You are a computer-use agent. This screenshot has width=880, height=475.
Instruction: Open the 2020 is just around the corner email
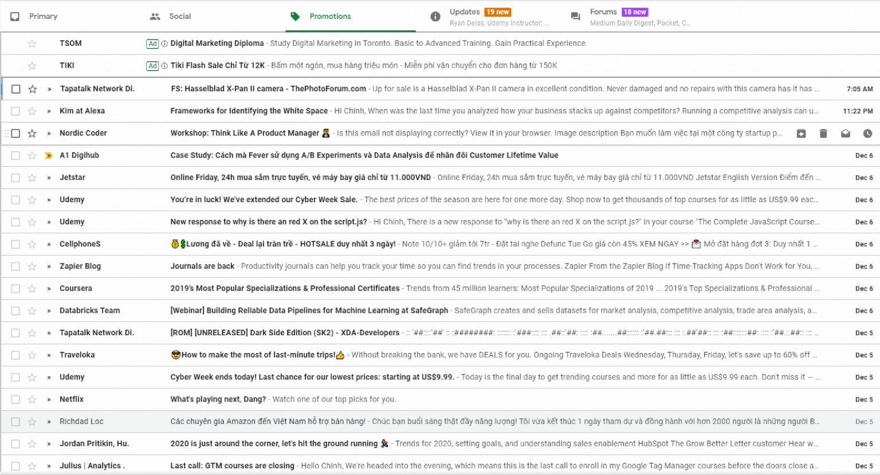pyautogui.click(x=440, y=444)
